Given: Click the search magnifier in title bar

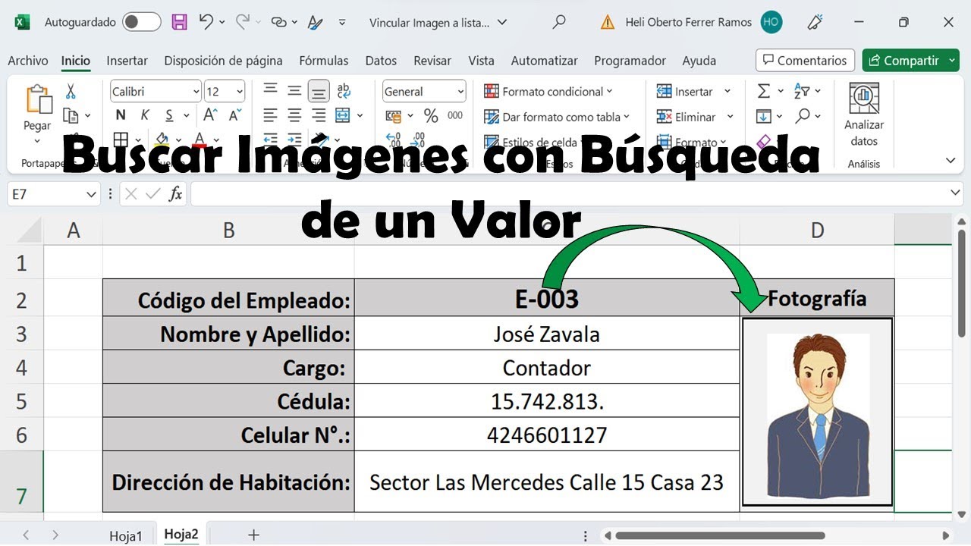Looking at the screenshot, I should point(559,22).
